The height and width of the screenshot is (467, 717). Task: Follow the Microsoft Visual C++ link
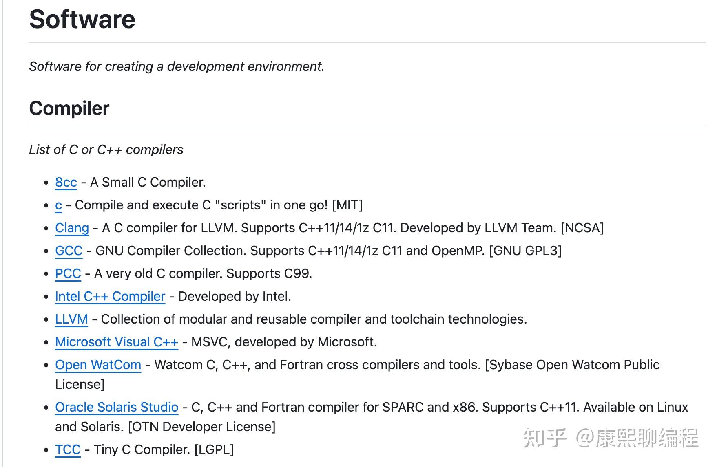click(x=117, y=342)
